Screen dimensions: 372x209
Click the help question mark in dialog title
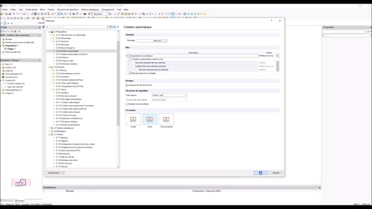click(x=271, y=21)
